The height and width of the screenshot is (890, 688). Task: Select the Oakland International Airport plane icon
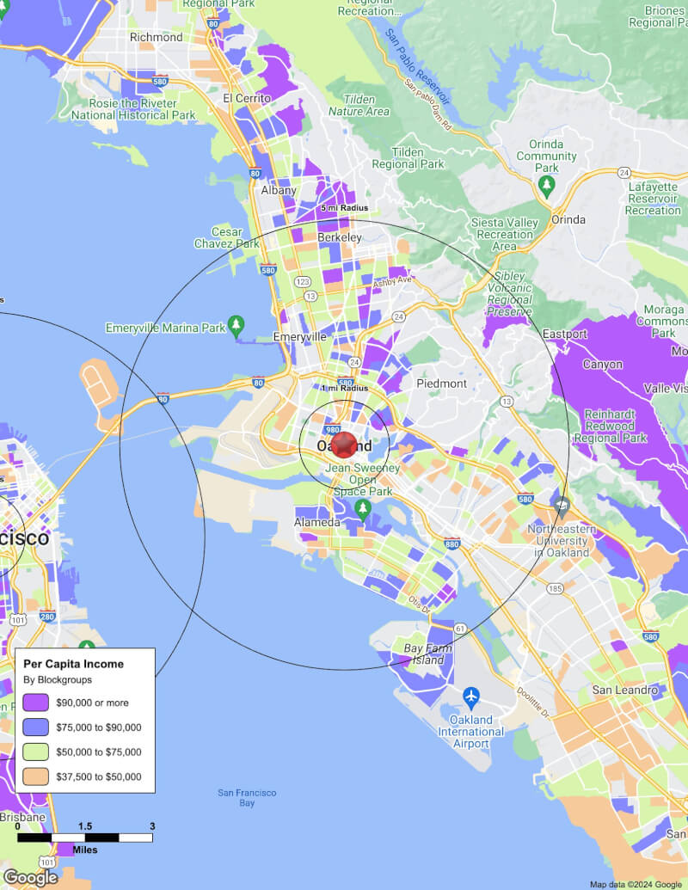(470, 695)
